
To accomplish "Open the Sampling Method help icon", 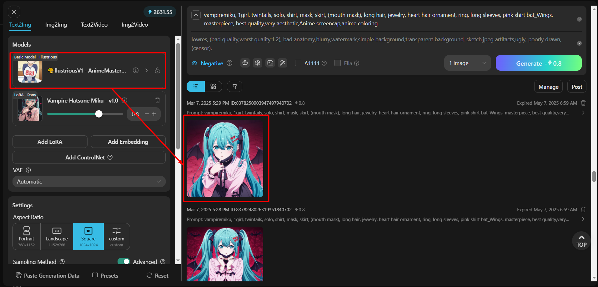I will (x=62, y=262).
